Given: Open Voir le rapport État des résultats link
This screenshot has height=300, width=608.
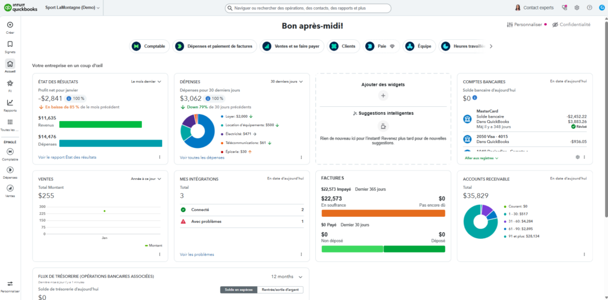Looking at the screenshot, I should tap(67, 157).
